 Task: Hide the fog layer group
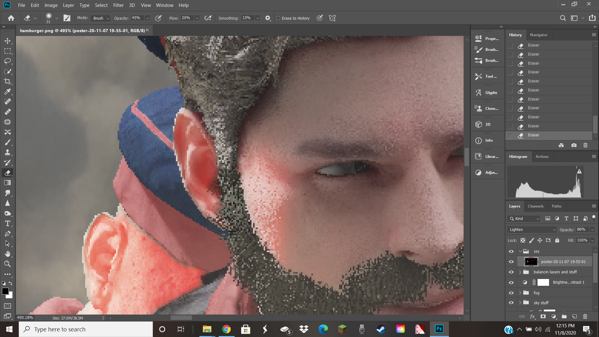pos(511,293)
